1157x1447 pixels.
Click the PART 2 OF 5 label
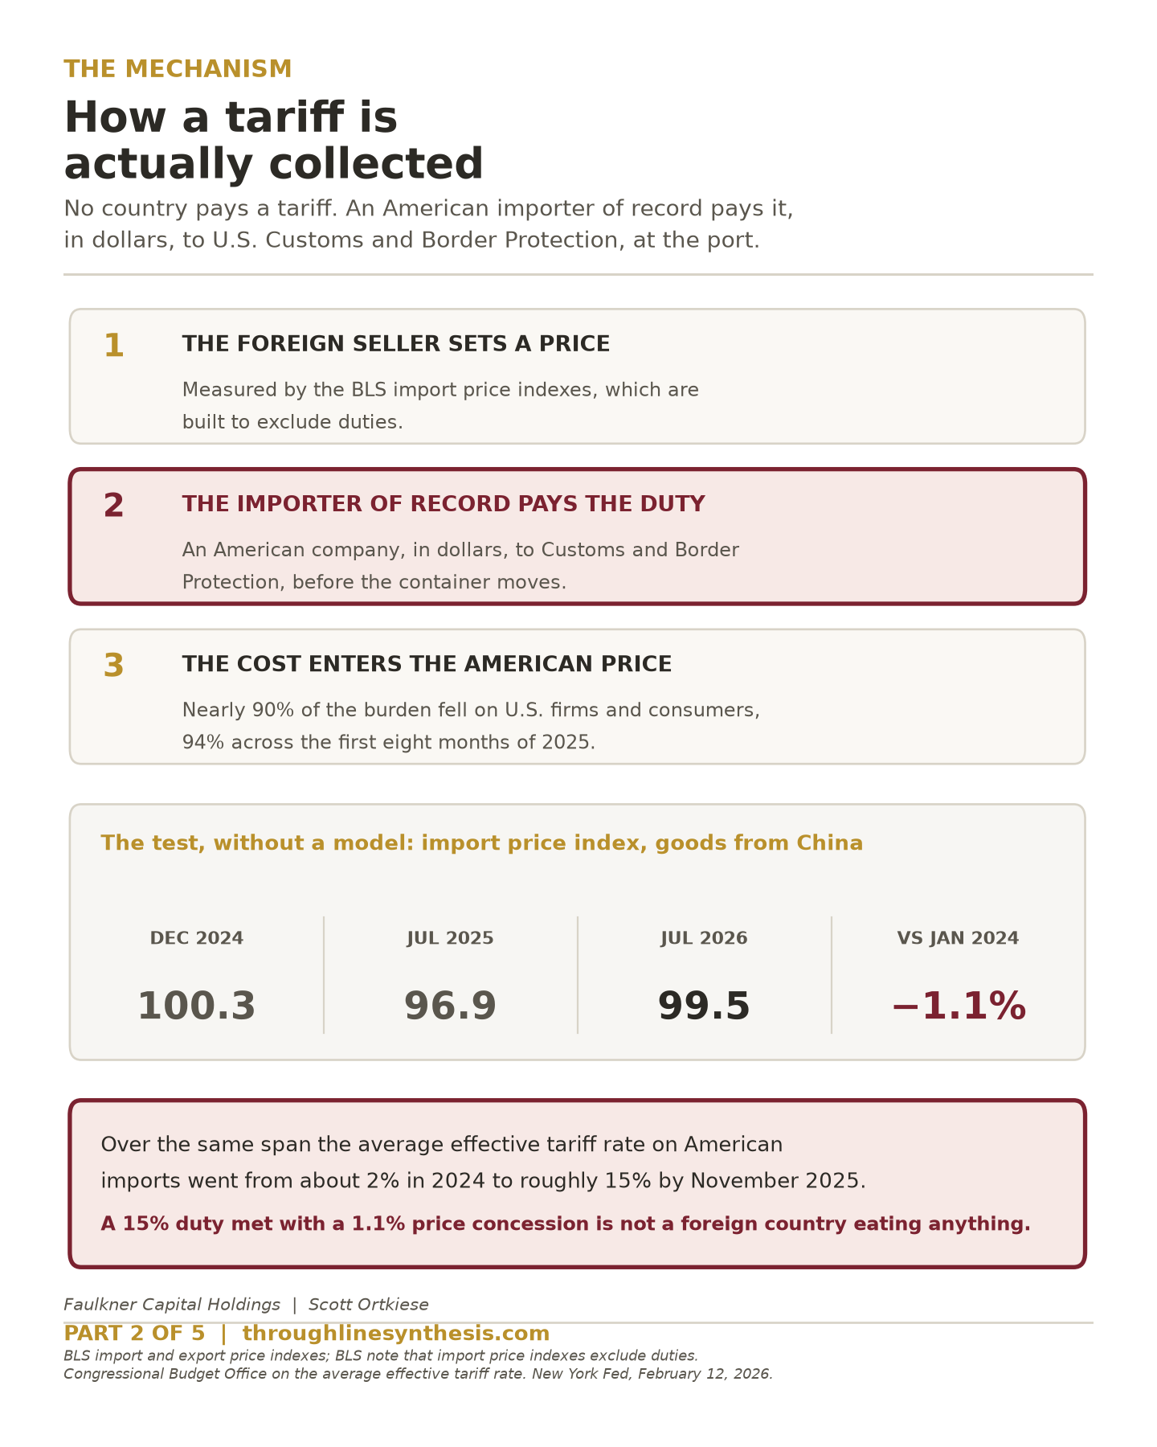[134, 1334]
